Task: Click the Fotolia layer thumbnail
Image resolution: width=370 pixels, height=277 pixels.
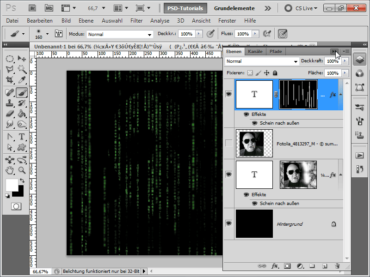Action: pos(254,144)
